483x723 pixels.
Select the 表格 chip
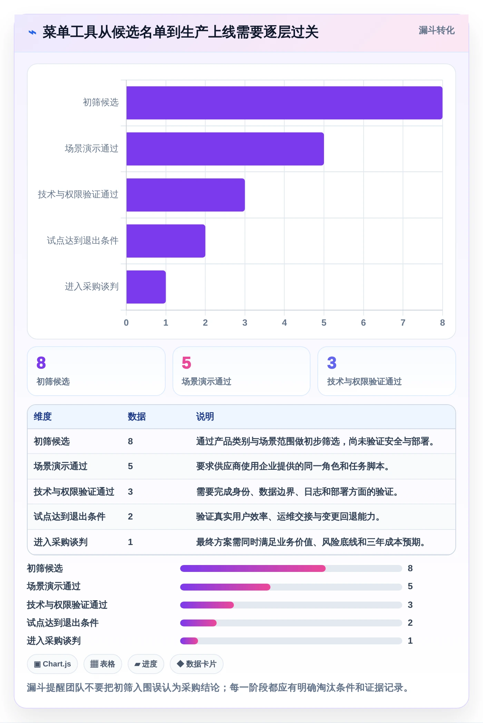[102, 664]
